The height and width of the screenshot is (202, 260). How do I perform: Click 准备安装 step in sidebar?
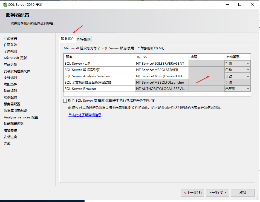click(x=10, y=130)
